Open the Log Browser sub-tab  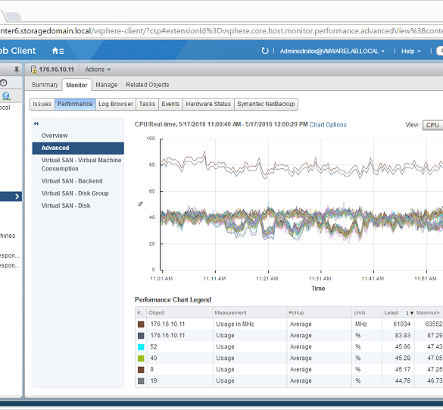click(x=116, y=104)
